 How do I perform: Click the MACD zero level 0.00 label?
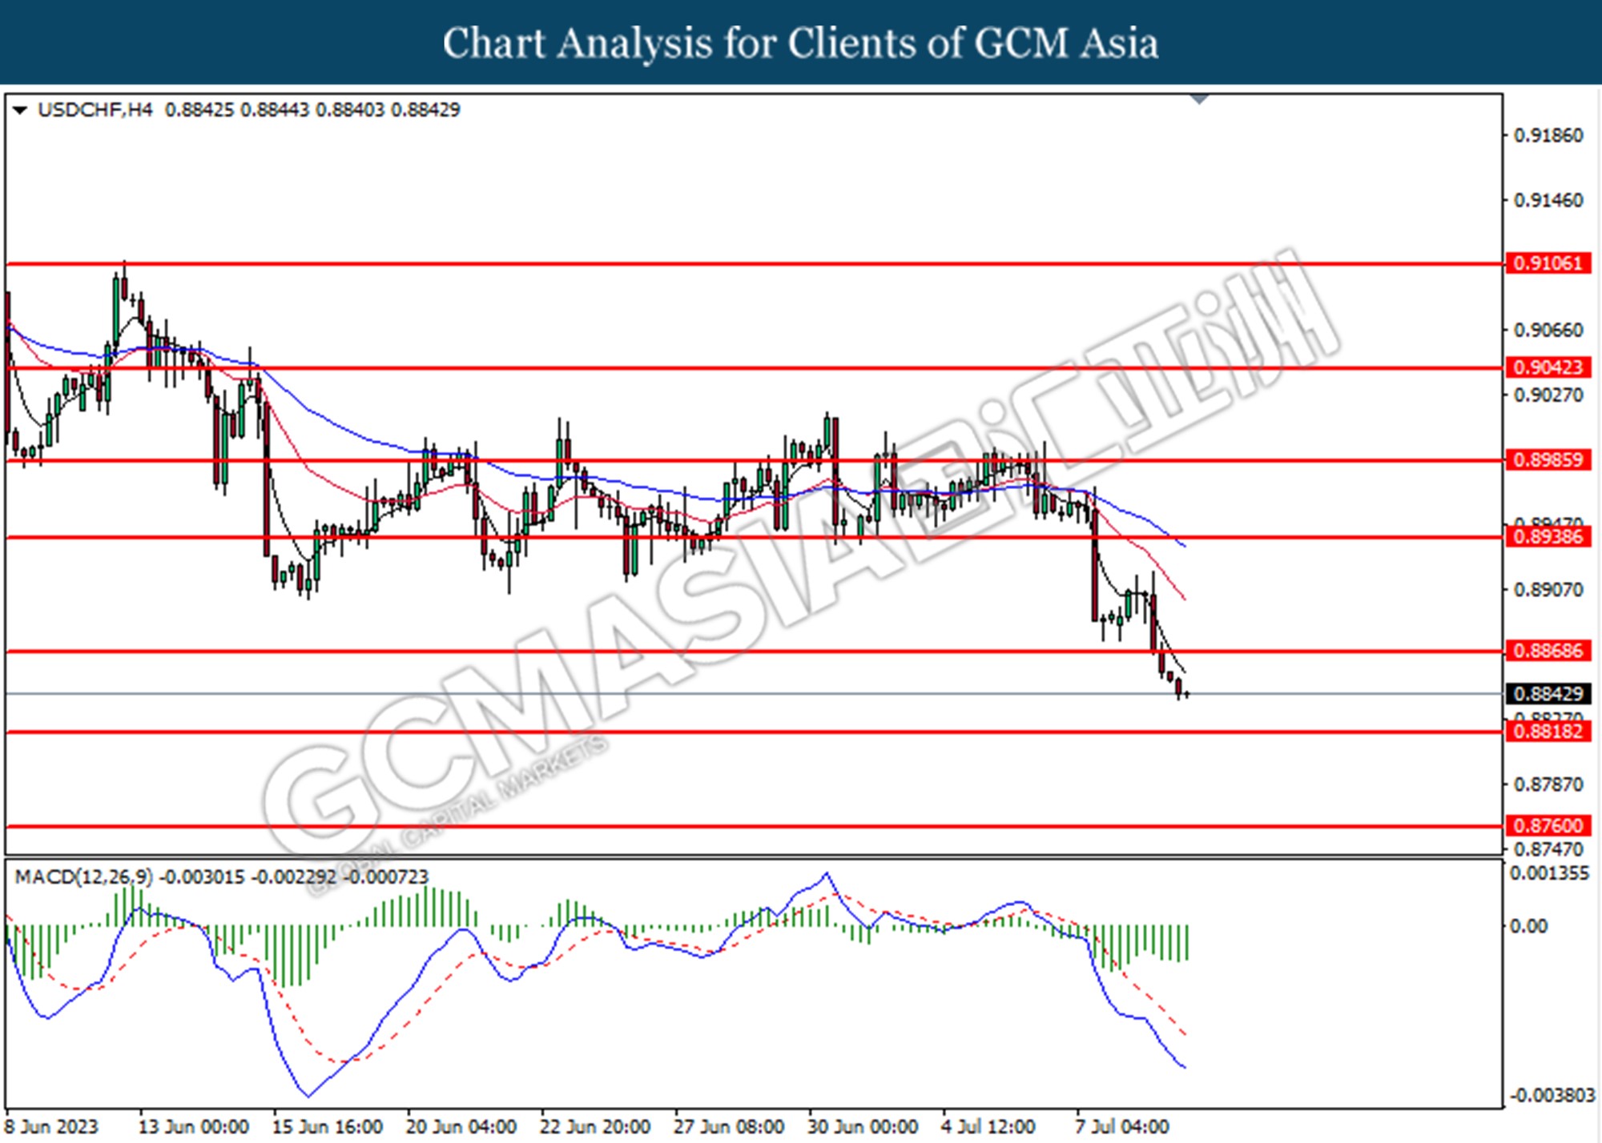click(1528, 926)
